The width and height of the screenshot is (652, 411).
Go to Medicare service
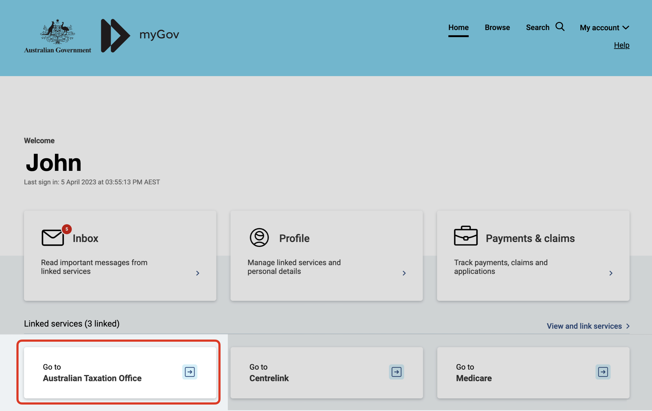pos(533,373)
